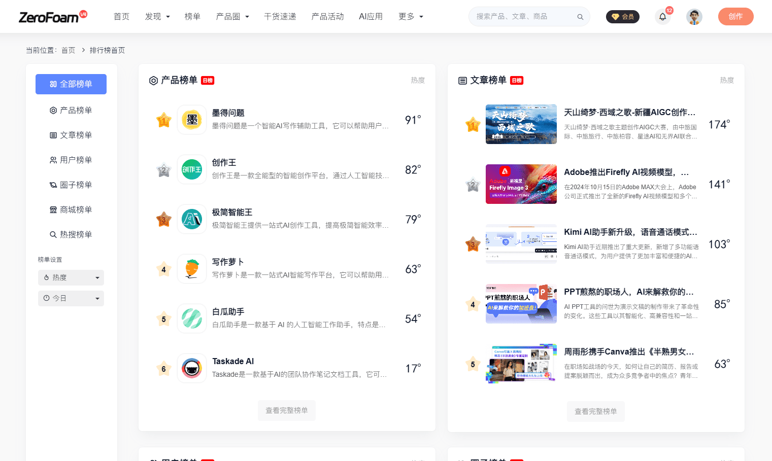Open 周雨彤携手Canva article title
The width and height of the screenshot is (772, 461).
pos(629,352)
